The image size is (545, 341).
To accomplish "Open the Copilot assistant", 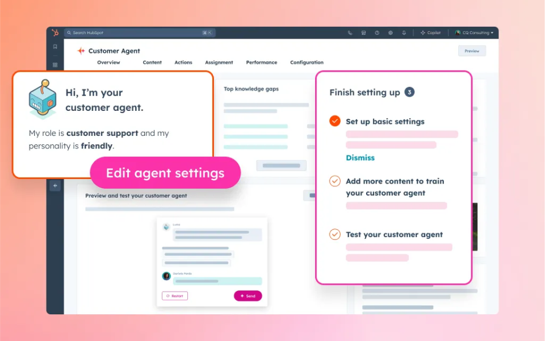I will coord(431,33).
